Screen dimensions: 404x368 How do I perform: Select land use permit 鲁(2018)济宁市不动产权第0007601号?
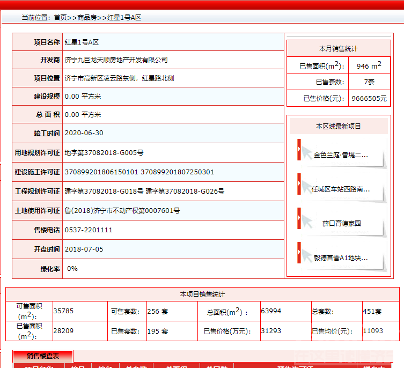tap(122, 211)
